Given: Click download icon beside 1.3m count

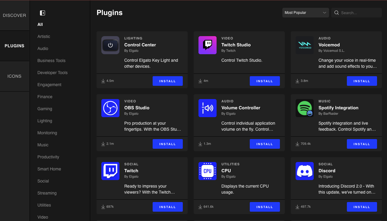Looking at the screenshot, I should tap(200, 144).
